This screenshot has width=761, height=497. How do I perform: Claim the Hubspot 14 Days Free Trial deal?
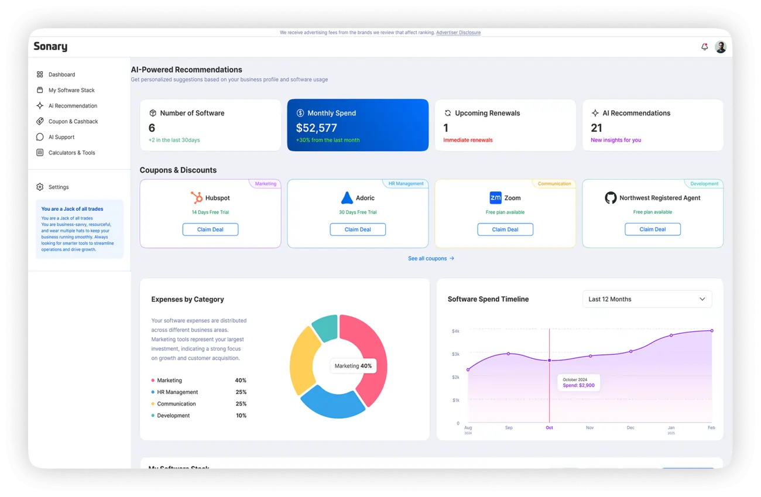coord(210,229)
